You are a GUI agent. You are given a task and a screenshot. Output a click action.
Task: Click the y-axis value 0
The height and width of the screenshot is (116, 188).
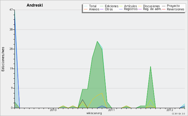point(12,108)
